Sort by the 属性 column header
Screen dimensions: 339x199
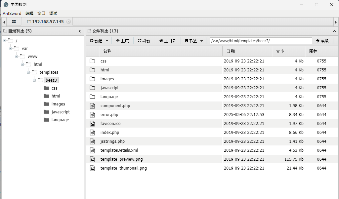click(321, 51)
